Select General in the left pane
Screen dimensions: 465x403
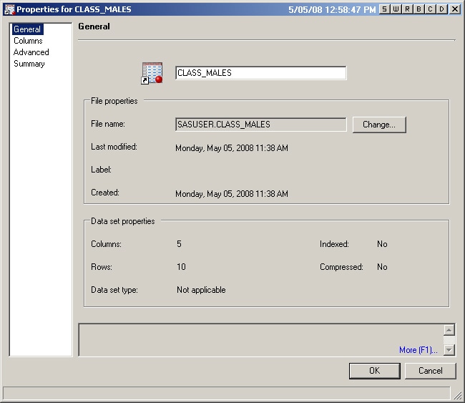click(x=27, y=29)
